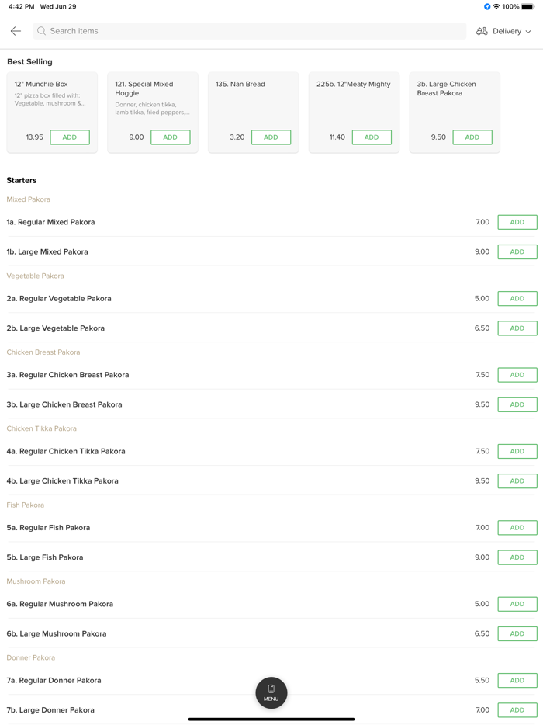Open item 6a. Regular Mushroom Pakora name

(x=60, y=604)
